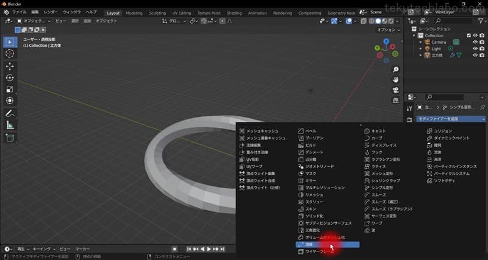The height and width of the screenshot is (260, 488).
Task: Click the new scene icon beside Scene field
Action: click(x=411, y=12)
